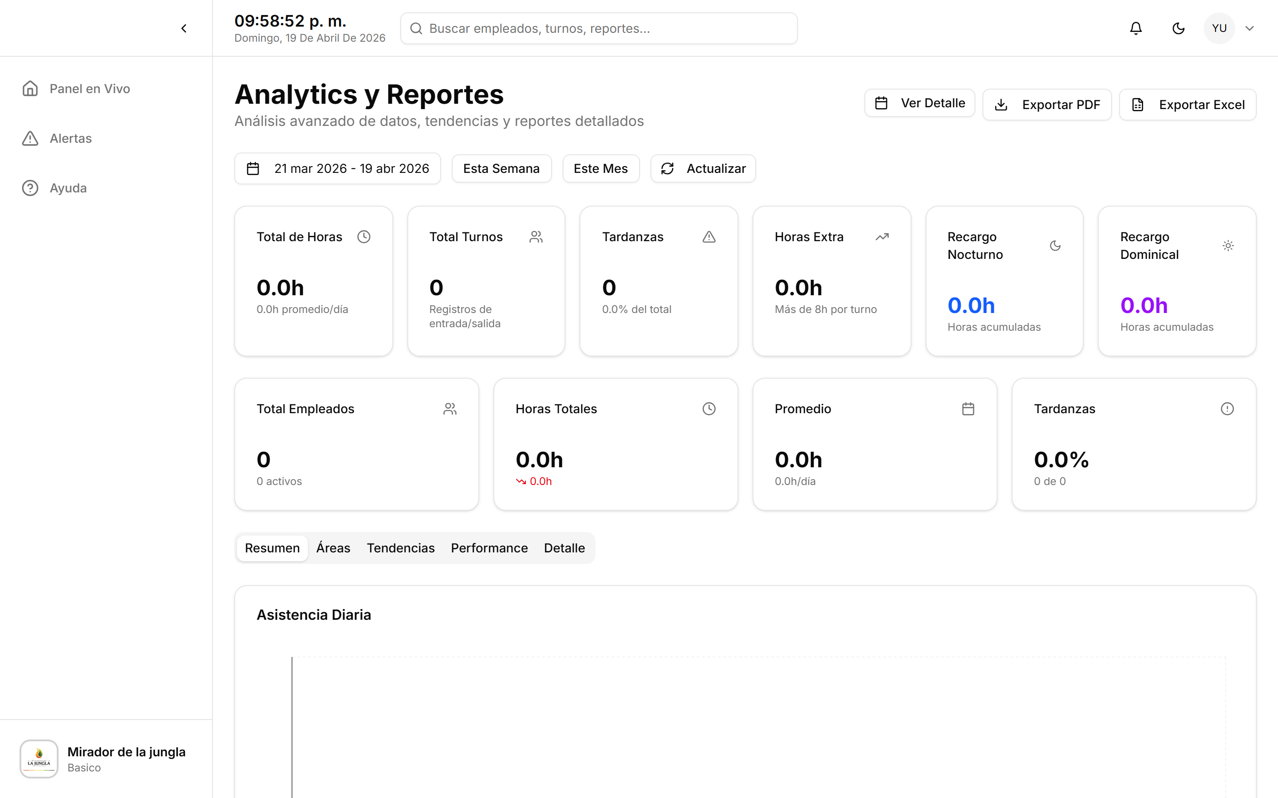
Task: Click the 09:58:52 p. m. clock display
Action: point(290,21)
